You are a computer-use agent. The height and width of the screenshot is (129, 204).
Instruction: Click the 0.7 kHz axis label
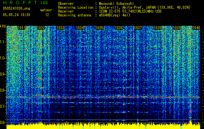pos(3,106)
